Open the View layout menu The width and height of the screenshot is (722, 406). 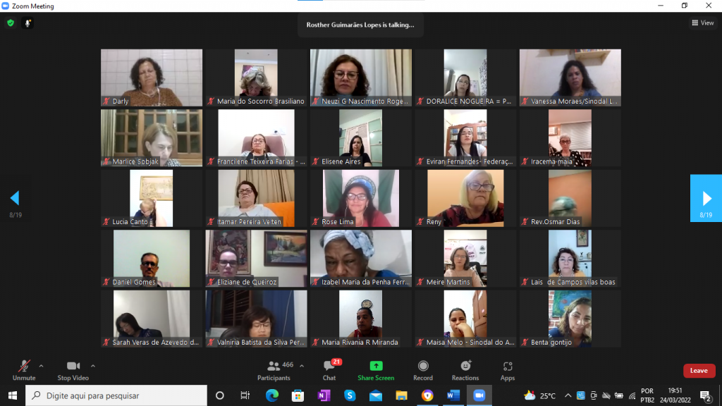tap(703, 23)
